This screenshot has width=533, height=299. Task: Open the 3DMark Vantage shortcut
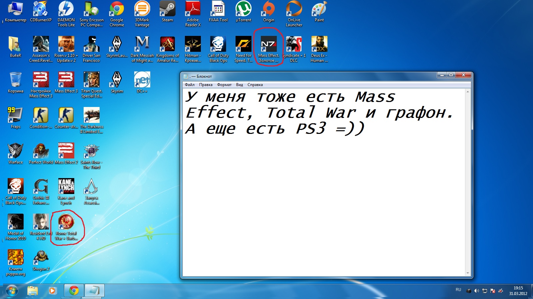coord(142,14)
